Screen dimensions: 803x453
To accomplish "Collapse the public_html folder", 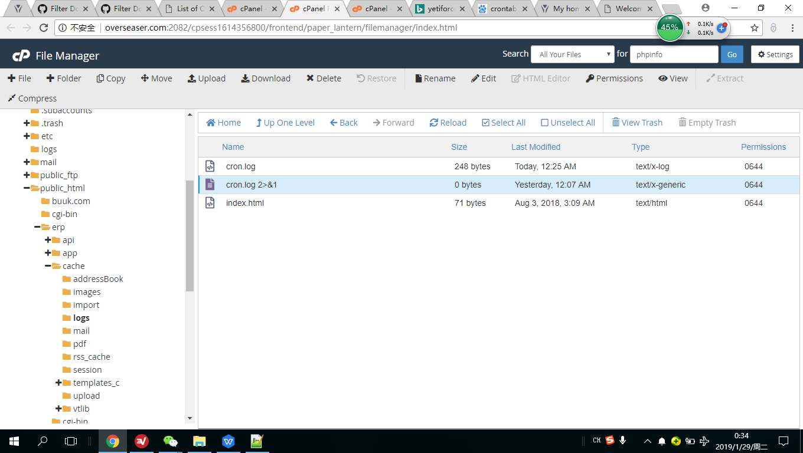I will [x=27, y=188].
